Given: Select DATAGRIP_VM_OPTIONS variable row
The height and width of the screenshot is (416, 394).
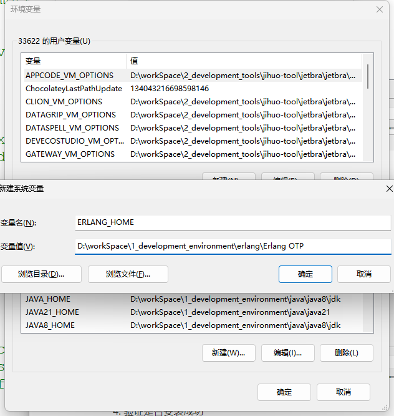Looking at the screenshot, I should tap(70, 114).
